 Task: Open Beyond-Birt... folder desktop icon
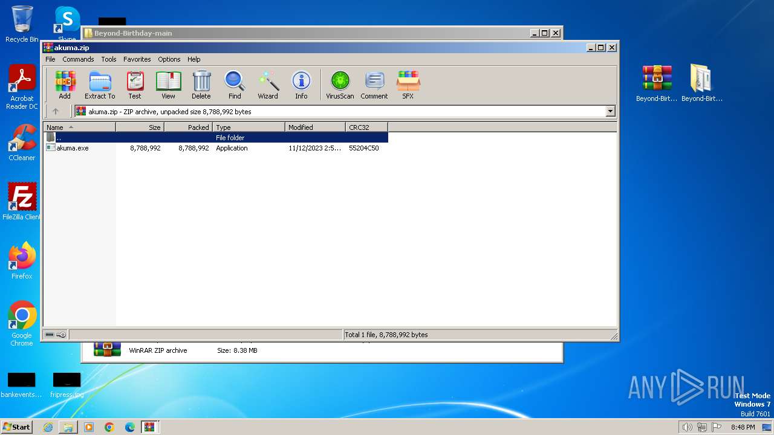pos(702,83)
